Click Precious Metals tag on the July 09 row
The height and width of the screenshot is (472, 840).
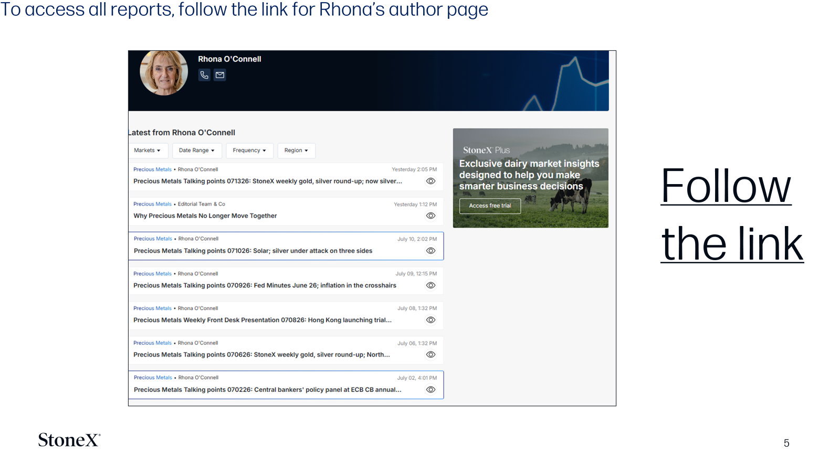click(x=152, y=274)
